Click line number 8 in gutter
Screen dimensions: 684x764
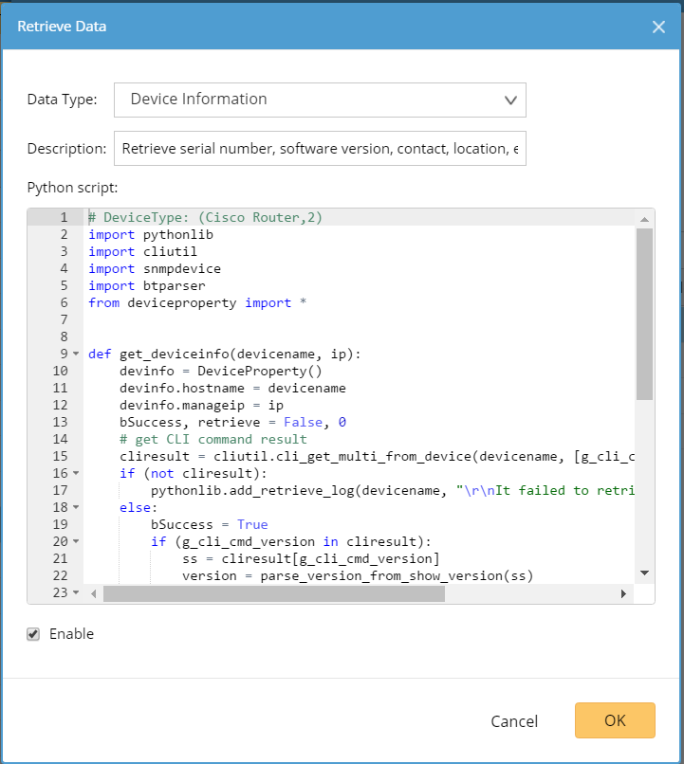point(64,337)
